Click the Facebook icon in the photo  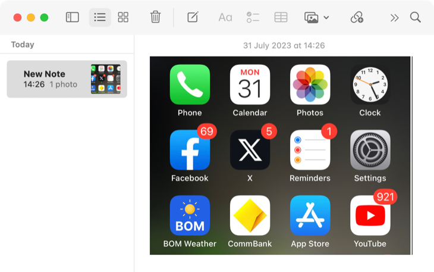click(x=190, y=150)
